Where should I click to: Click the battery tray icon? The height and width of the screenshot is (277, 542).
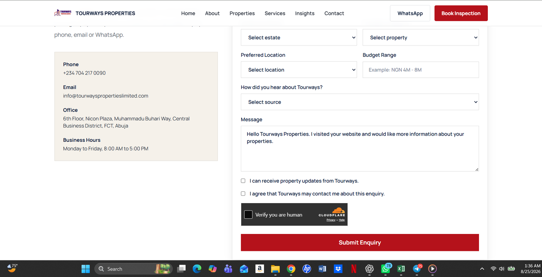coord(511,269)
